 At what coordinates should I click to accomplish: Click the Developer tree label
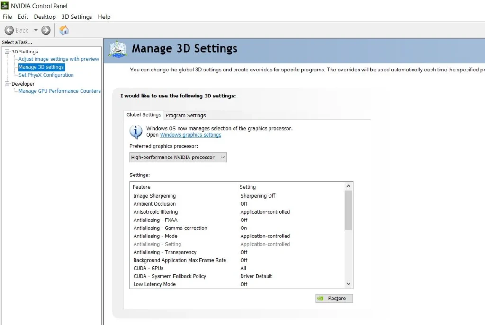click(x=23, y=84)
